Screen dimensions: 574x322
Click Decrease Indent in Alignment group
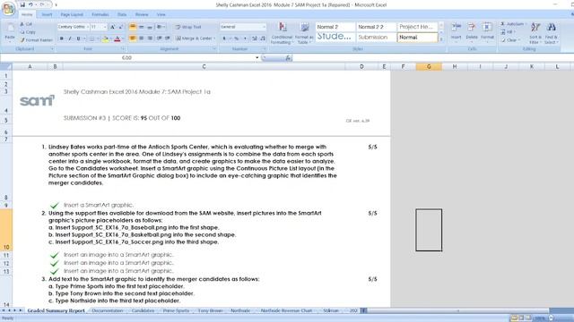tap(160, 38)
